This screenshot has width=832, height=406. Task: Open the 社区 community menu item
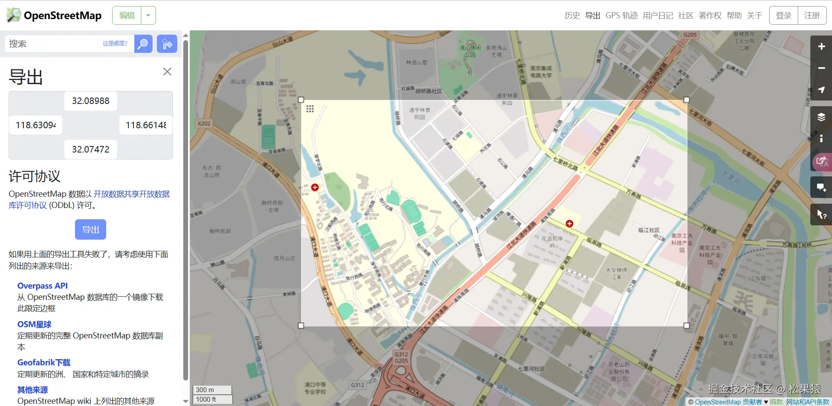pyautogui.click(x=686, y=16)
